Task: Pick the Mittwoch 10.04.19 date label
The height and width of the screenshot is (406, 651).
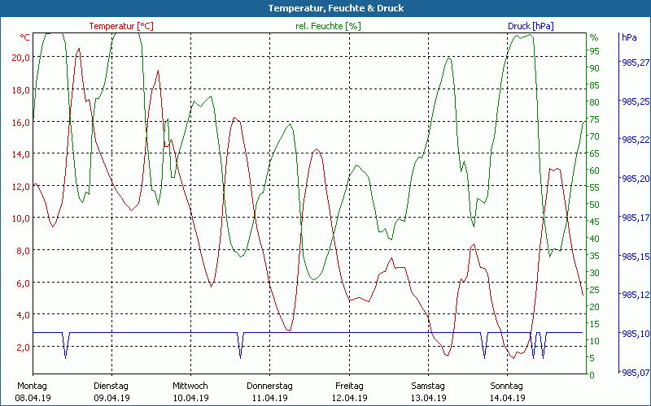Action: (190, 391)
